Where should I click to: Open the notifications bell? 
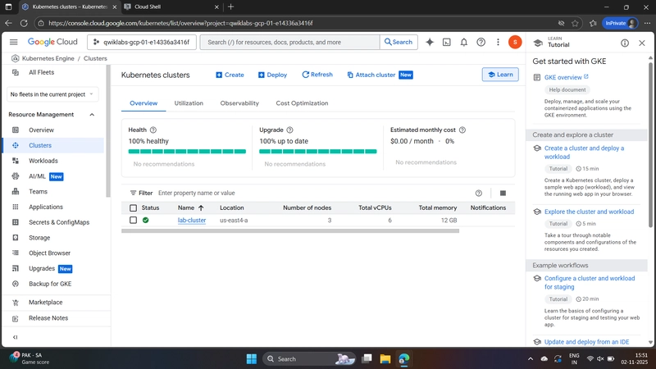click(464, 42)
